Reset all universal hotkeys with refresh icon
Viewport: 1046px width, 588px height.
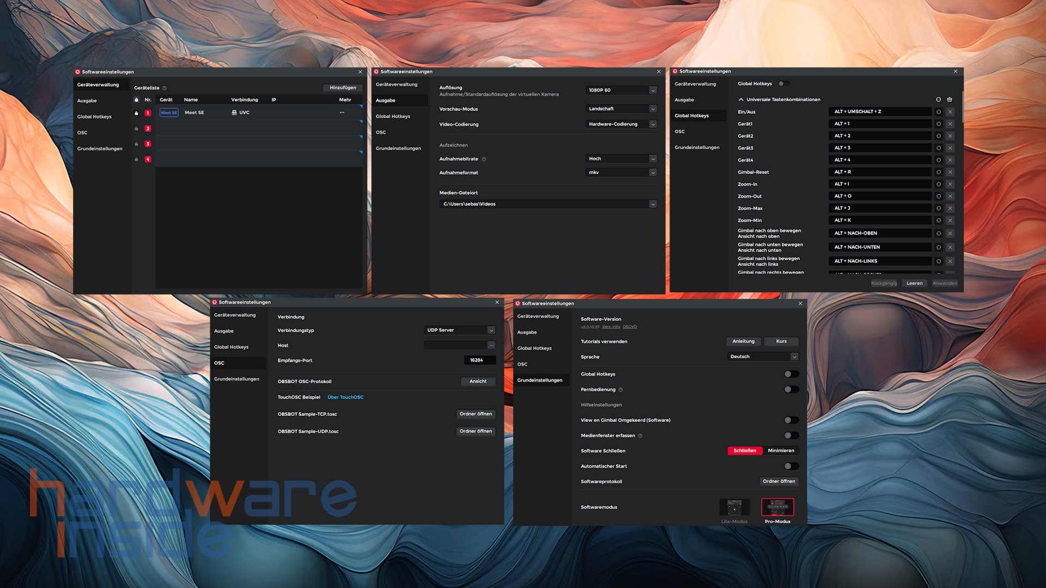tap(938, 100)
